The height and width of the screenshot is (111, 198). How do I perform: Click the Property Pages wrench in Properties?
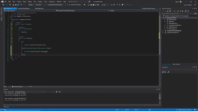click(168, 72)
